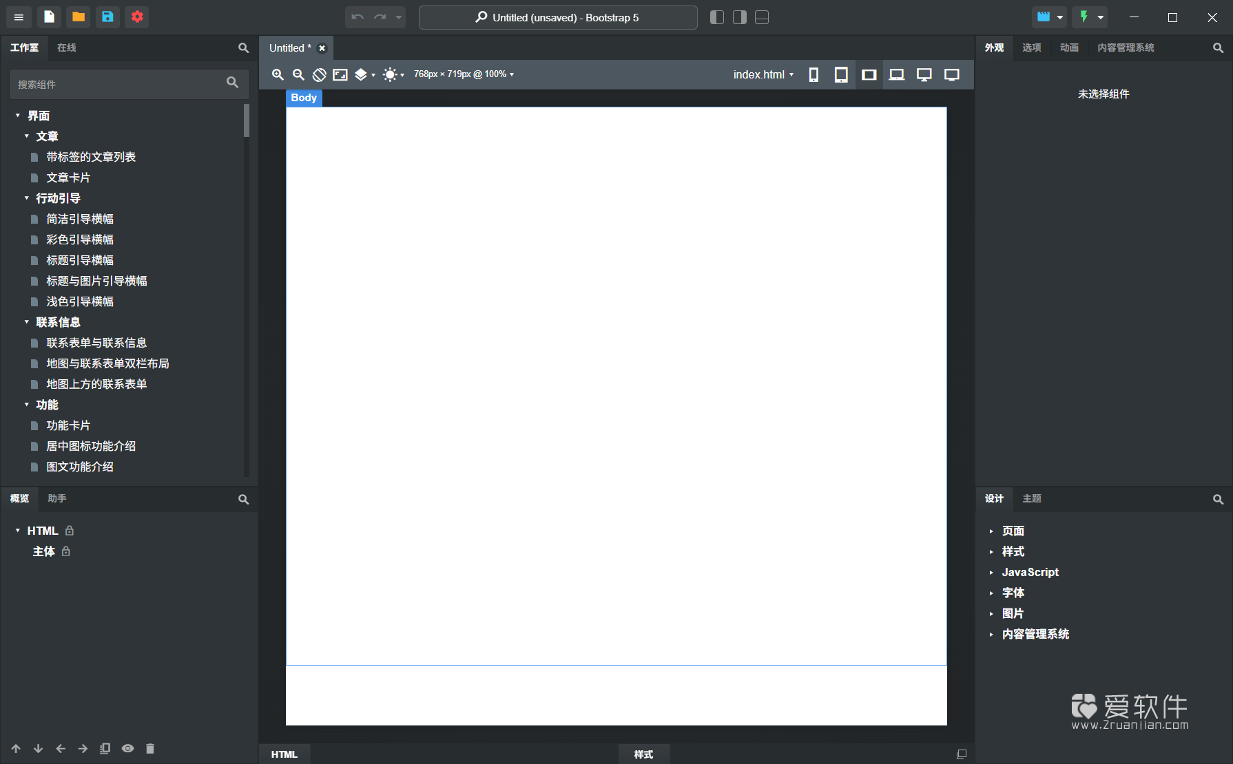This screenshot has height=764, width=1233.
Task: Switch to the 动画 tab
Action: pyautogui.click(x=1069, y=47)
